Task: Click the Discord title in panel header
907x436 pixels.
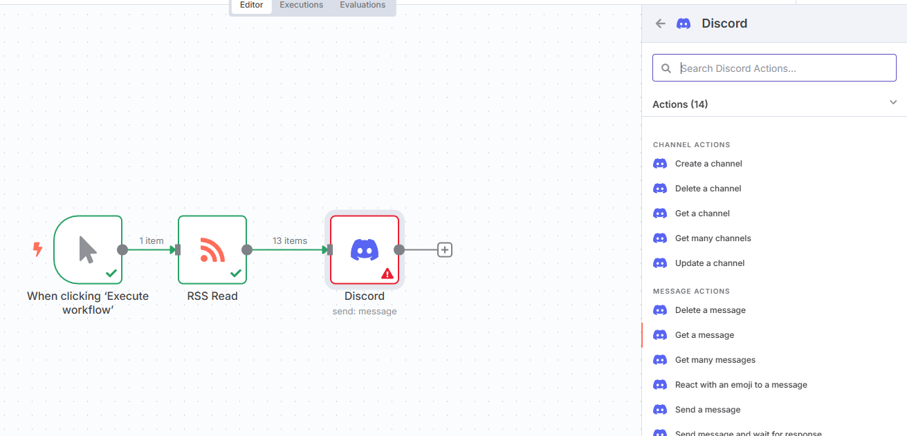Action: tap(724, 23)
